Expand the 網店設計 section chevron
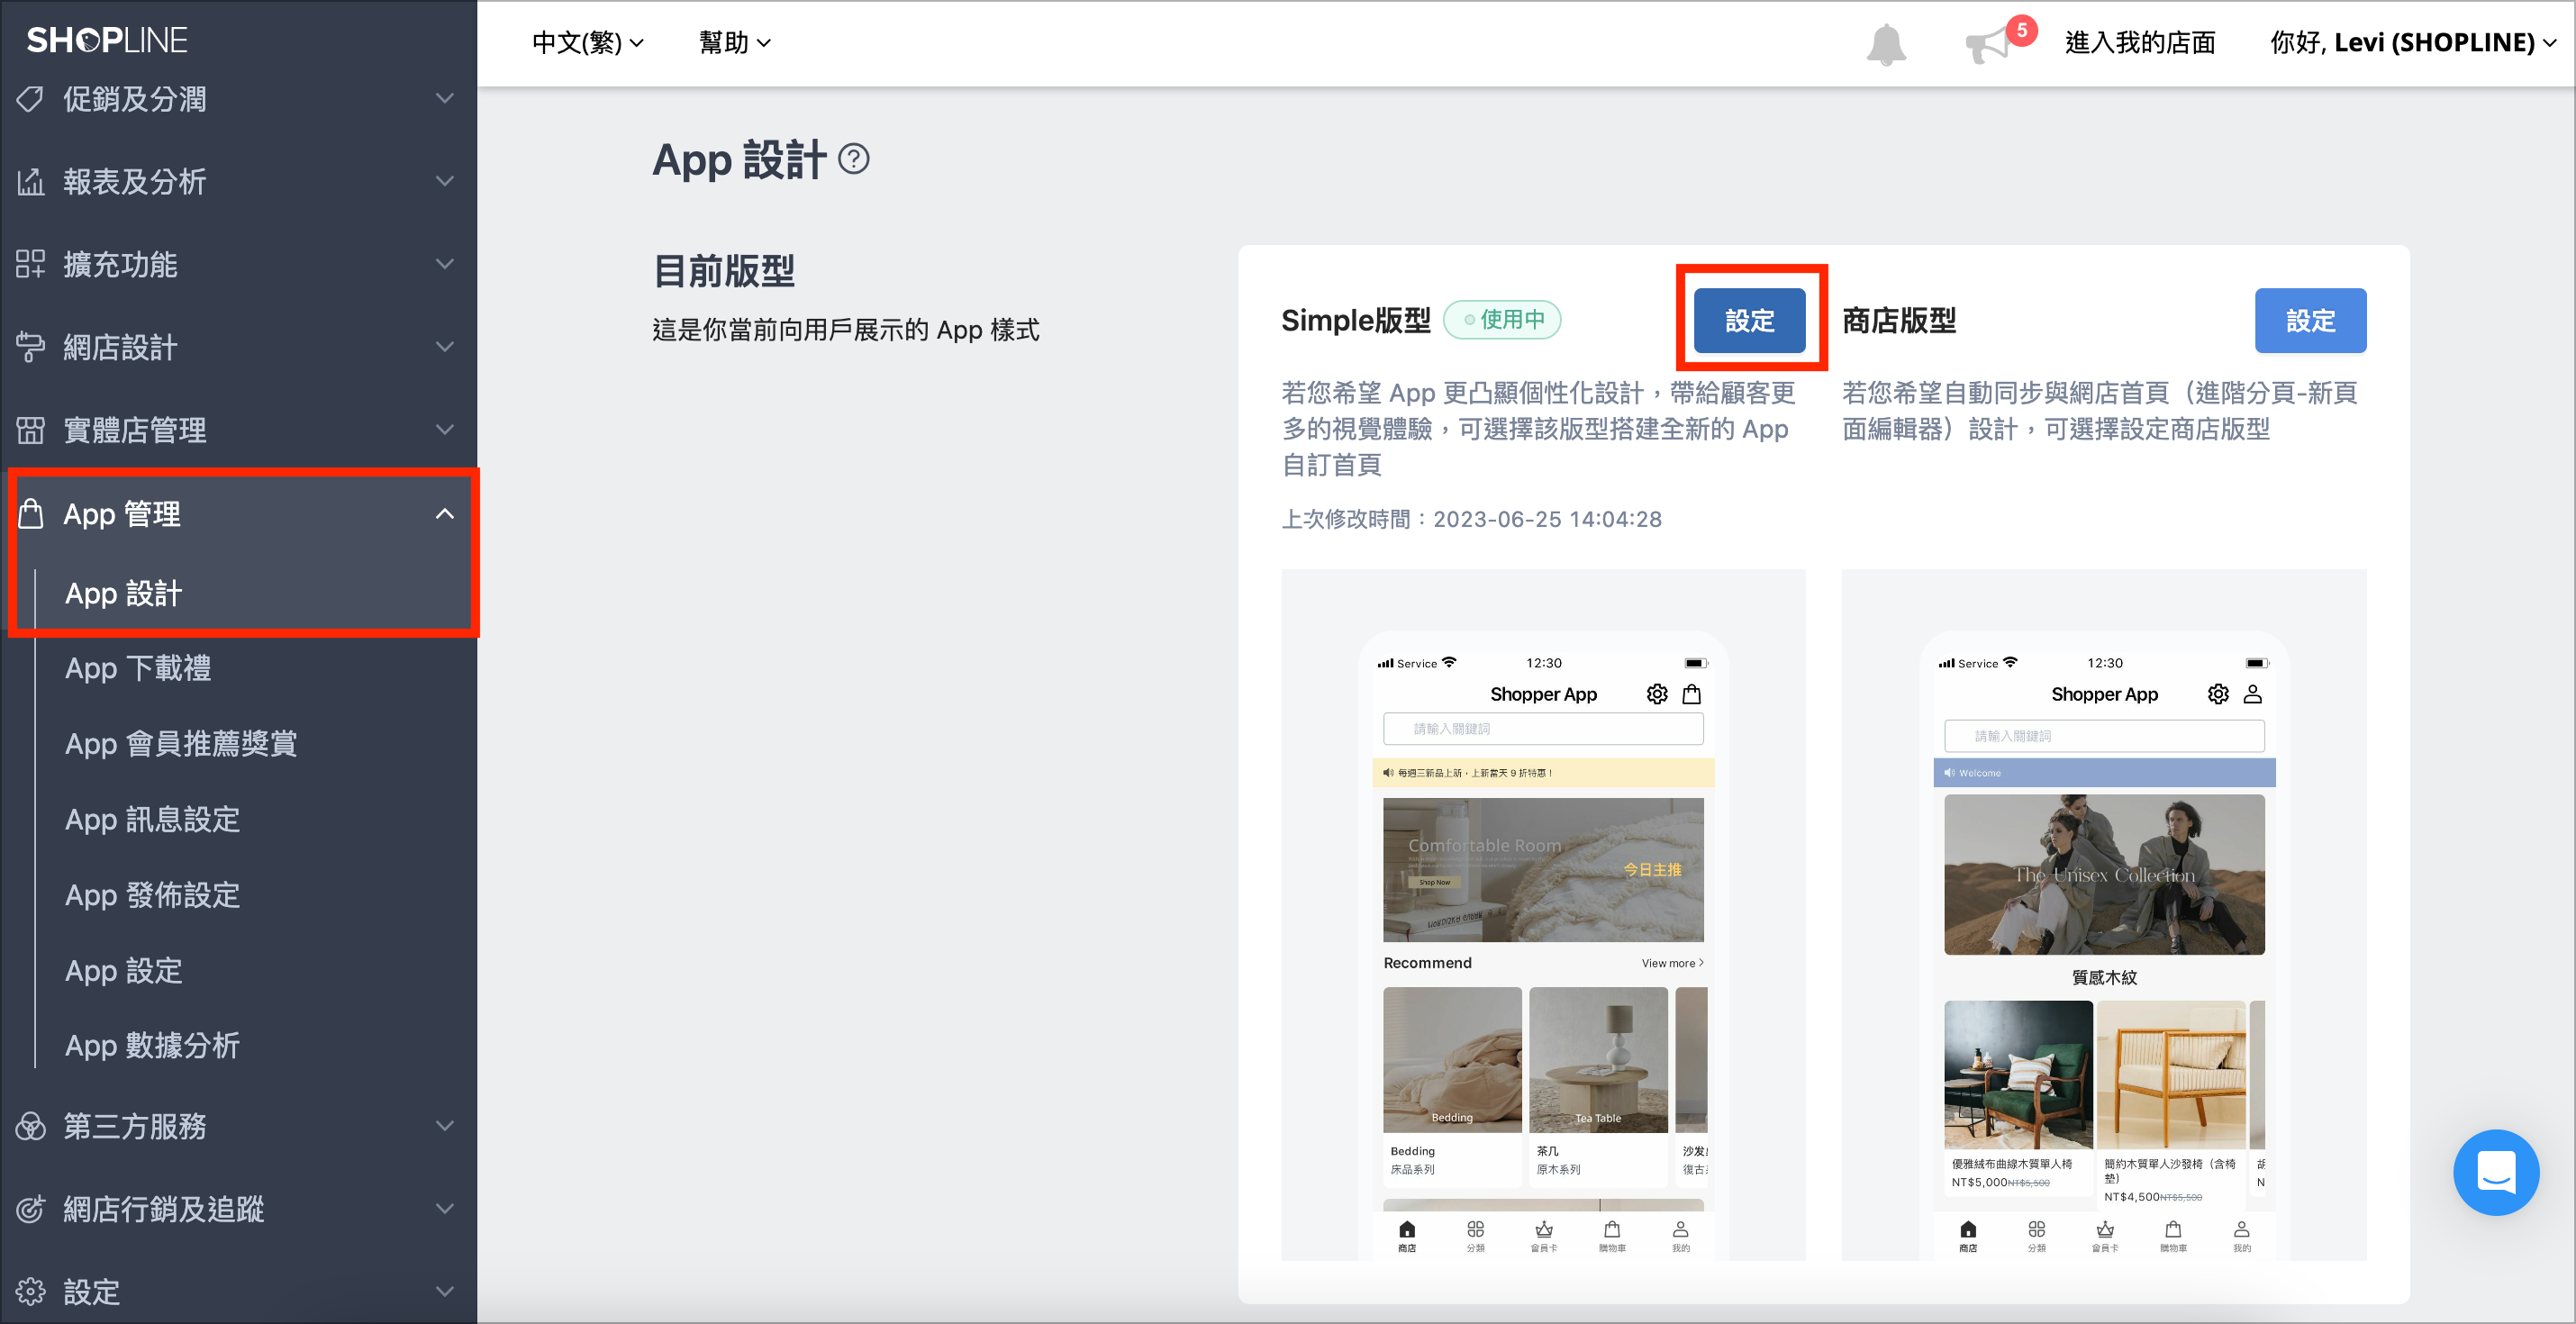 click(445, 347)
